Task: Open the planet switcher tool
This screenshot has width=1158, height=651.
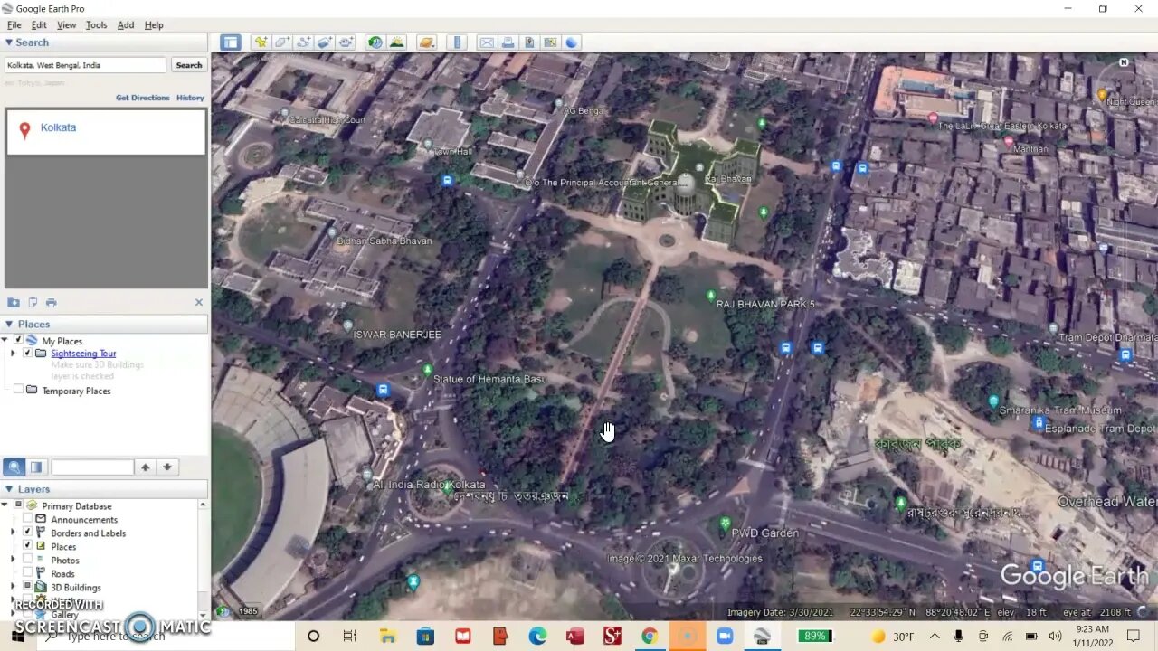Action: coord(427,42)
